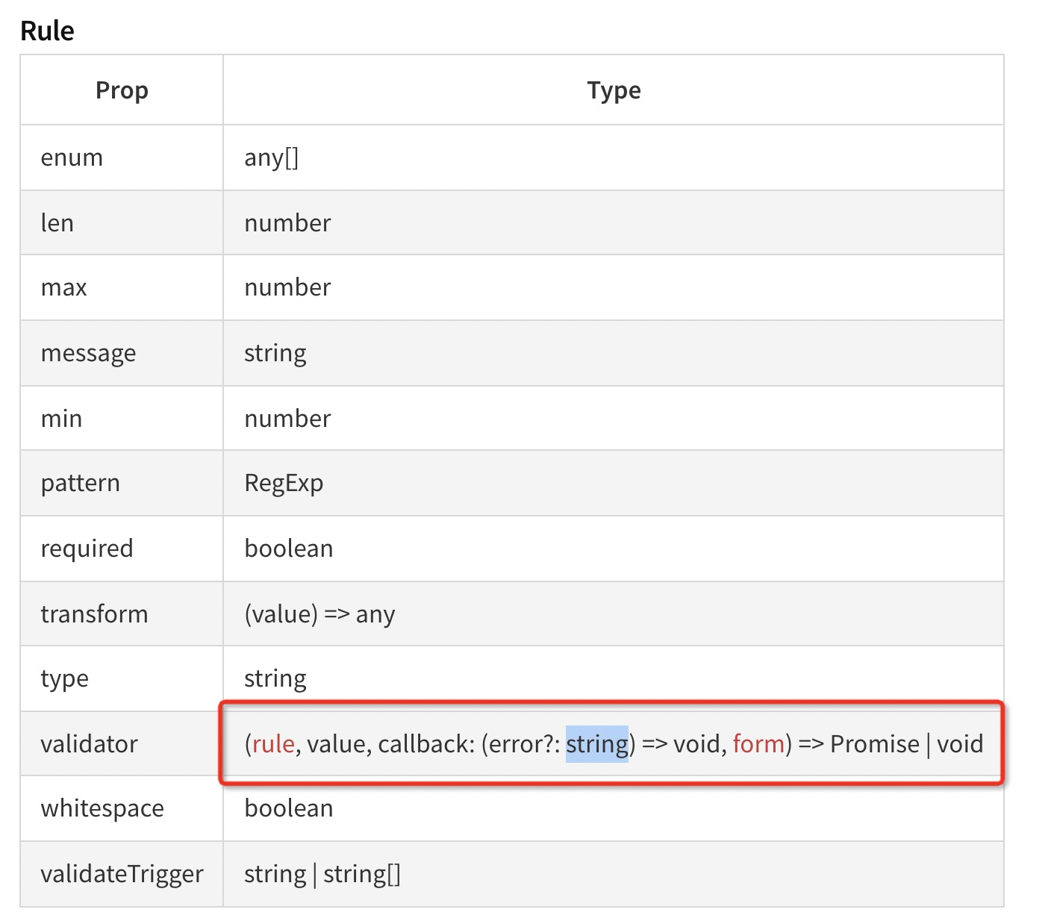This screenshot has height=924, width=1057.
Task: Click the 'Prop' column header
Action: tap(122, 90)
